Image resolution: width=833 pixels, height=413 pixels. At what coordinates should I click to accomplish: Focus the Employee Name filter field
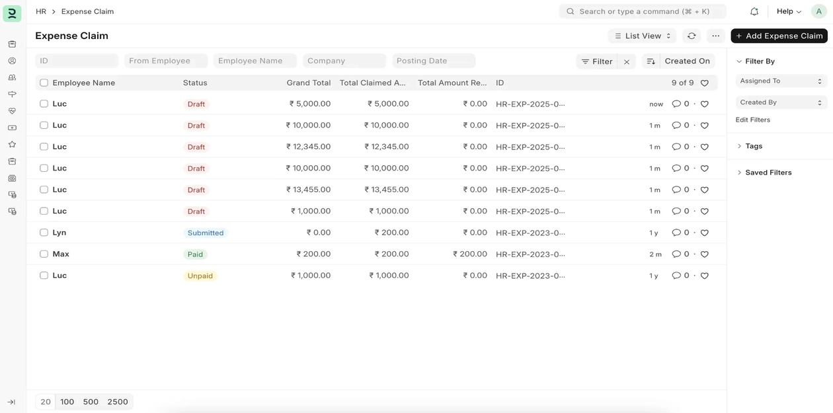(255, 61)
